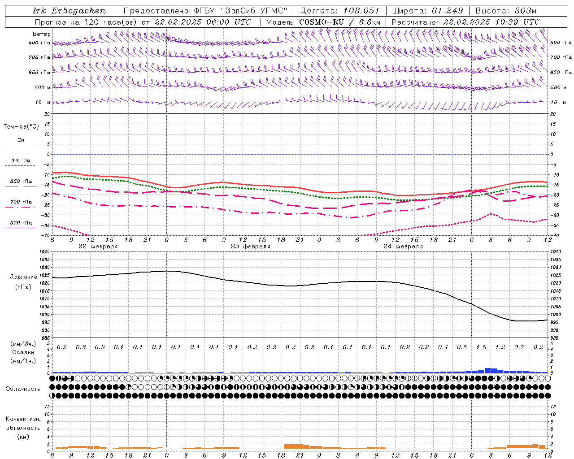Viewport: 574px width, 459px height.
Task: Select the 1.2 precipitation value
Action: pos(500,347)
